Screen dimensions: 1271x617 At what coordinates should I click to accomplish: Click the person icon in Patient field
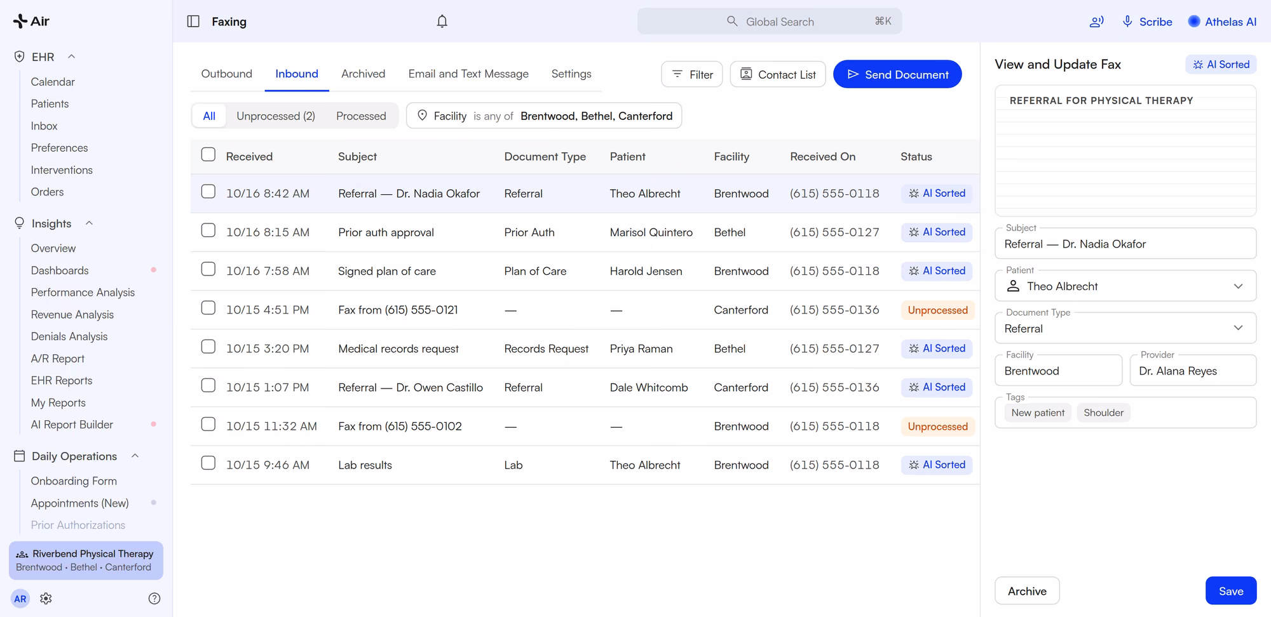click(x=1014, y=286)
